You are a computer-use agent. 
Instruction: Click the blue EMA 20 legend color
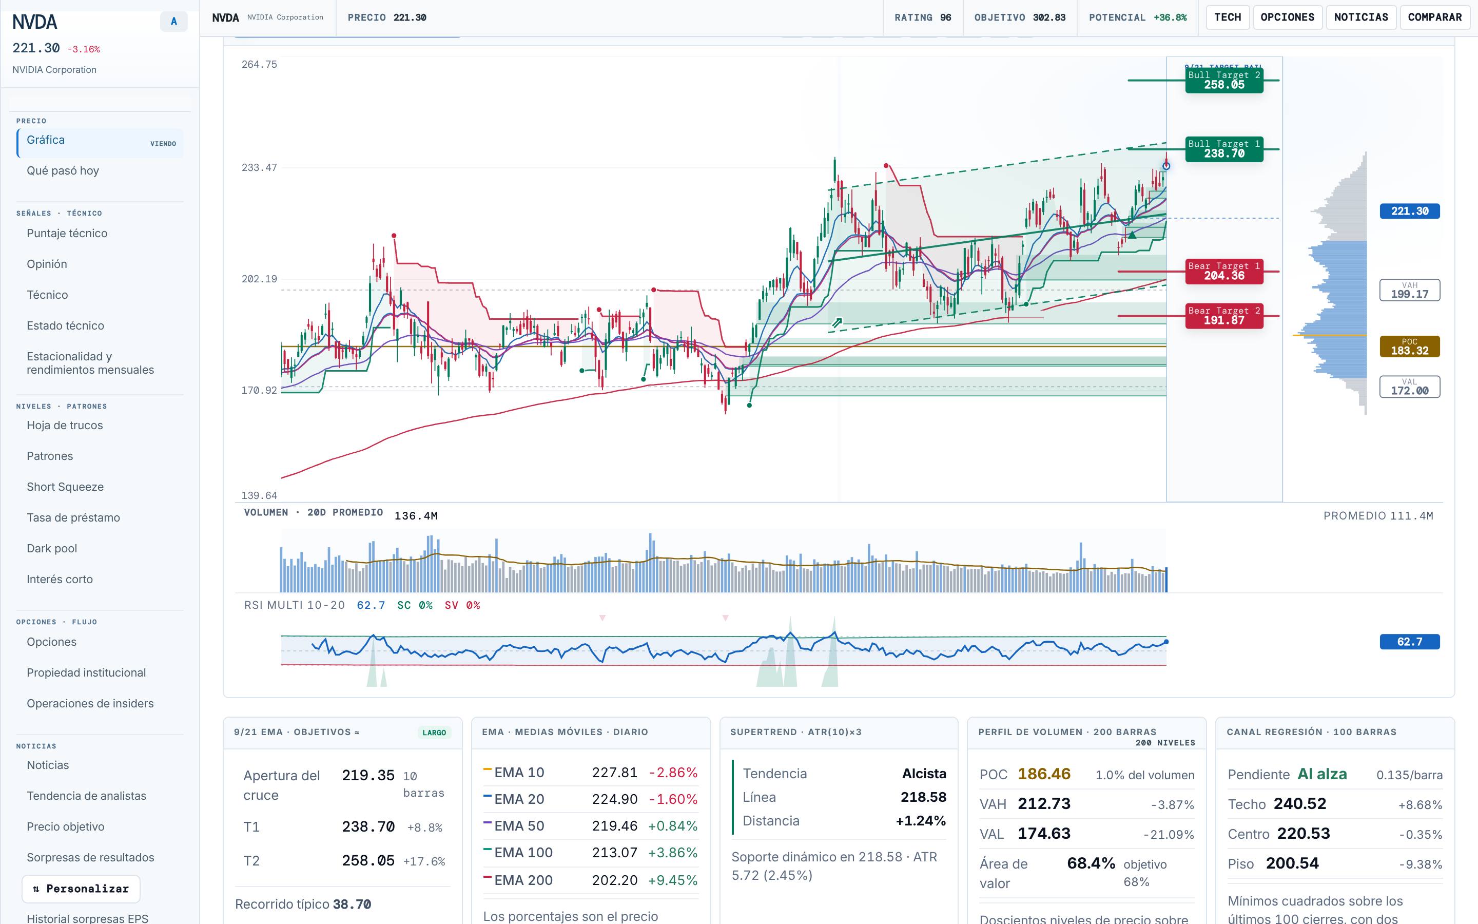pyautogui.click(x=488, y=796)
